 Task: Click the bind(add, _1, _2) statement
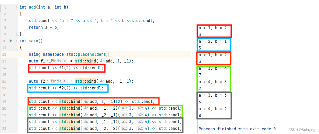point(105,108)
